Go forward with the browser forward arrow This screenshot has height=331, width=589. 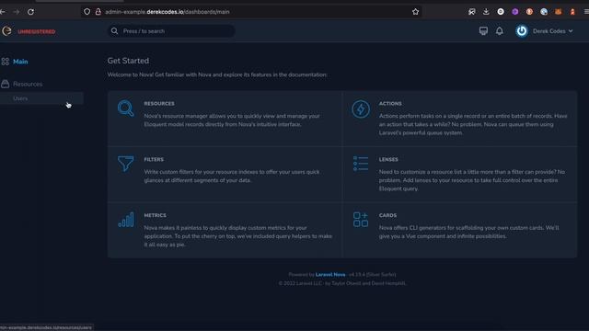coord(17,12)
